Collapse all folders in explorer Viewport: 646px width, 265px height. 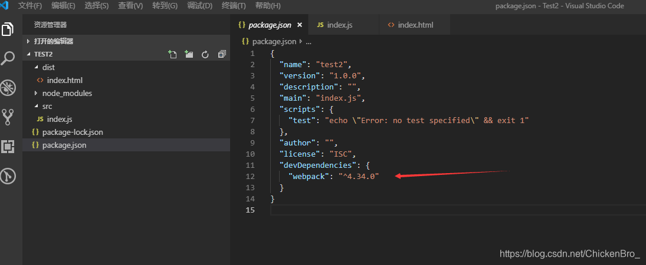coord(222,54)
